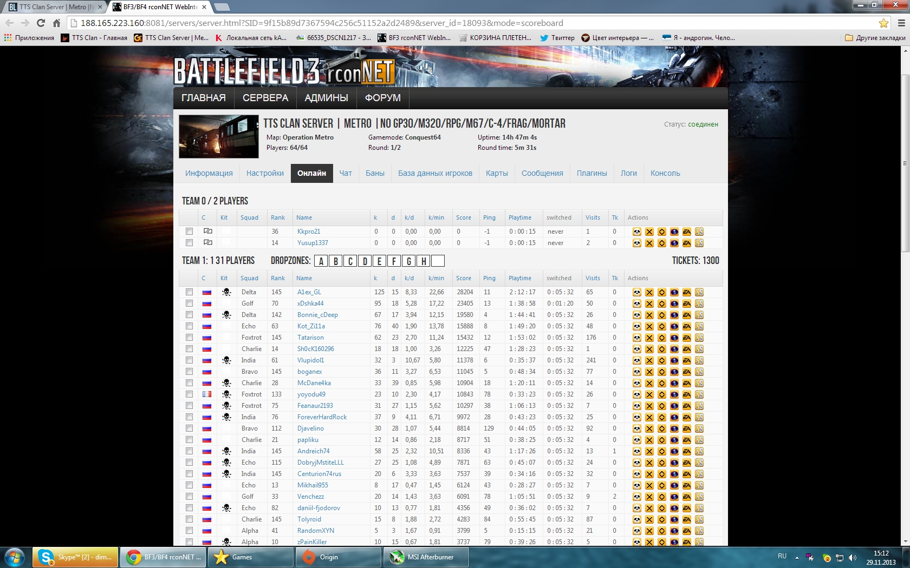Click the diamond move icon for Djavelino
910x568 pixels.
tap(662, 428)
